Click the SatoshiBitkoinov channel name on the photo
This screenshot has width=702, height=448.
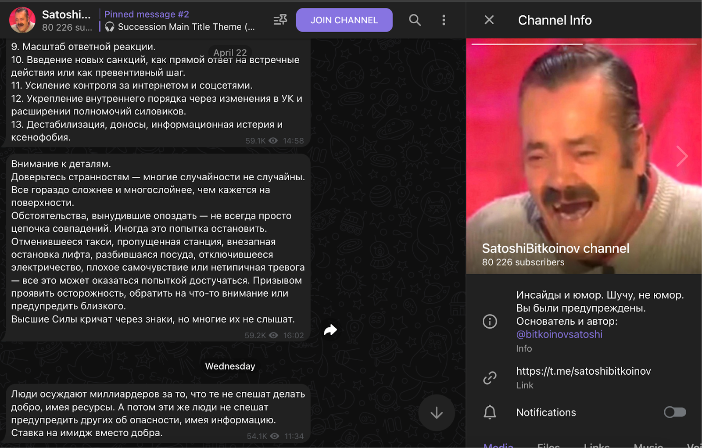point(555,248)
